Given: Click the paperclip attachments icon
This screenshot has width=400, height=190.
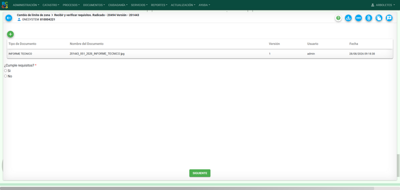Looking at the screenshot, I should point(368,18).
